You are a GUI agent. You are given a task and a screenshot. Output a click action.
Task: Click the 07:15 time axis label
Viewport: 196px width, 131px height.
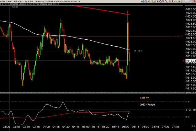click(175, 127)
